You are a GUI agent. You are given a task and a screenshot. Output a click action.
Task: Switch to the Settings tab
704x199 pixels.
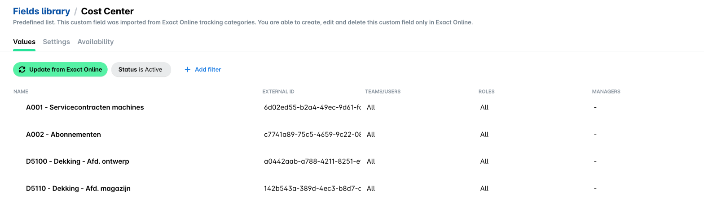(57, 42)
